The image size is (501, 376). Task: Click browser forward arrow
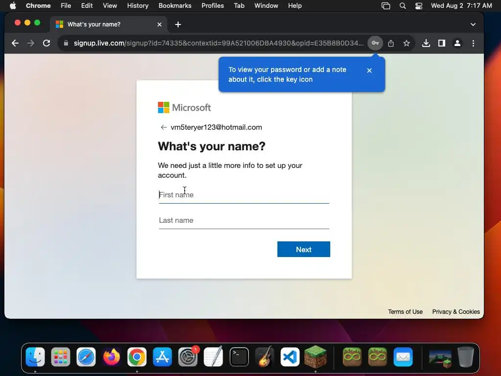[x=31, y=43]
